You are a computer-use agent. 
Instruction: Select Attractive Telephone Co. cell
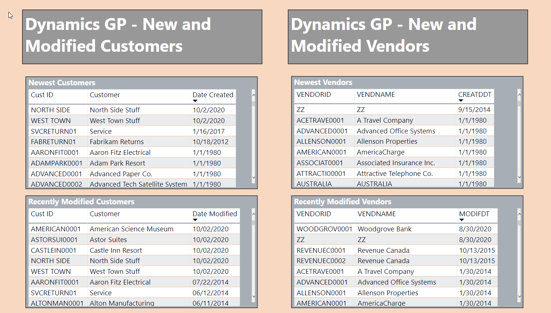[x=395, y=174]
